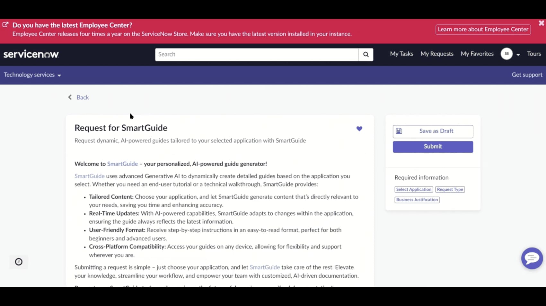Click 'Do you have the latest Employee Center?' text
The width and height of the screenshot is (546, 306).
pos(72,25)
